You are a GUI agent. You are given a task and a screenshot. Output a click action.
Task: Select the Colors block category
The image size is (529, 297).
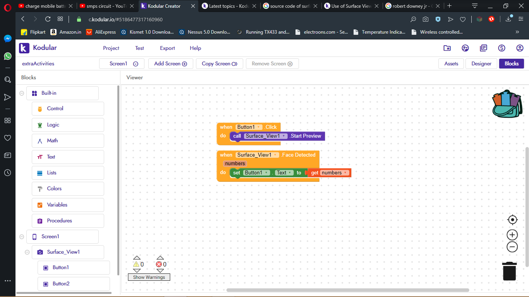point(68,189)
